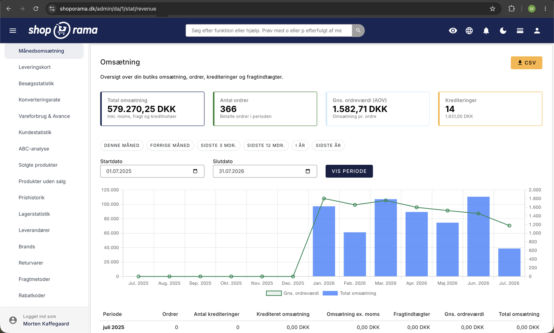Image resolution: width=554 pixels, height=333 pixels.
Task: Click the Shoporama logo
Action: (x=63, y=30)
